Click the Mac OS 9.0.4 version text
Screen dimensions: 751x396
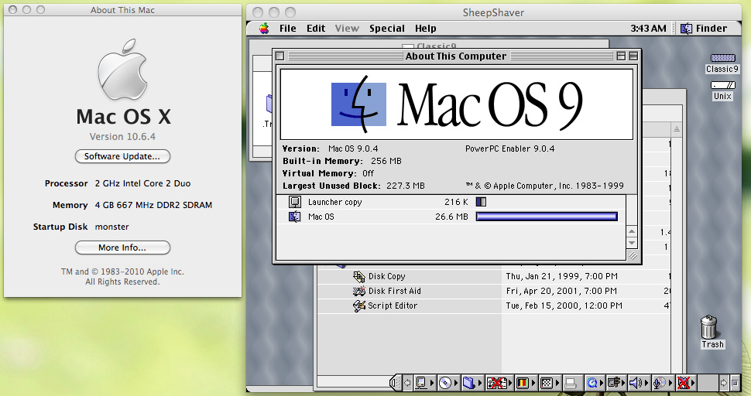tap(353, 148)
